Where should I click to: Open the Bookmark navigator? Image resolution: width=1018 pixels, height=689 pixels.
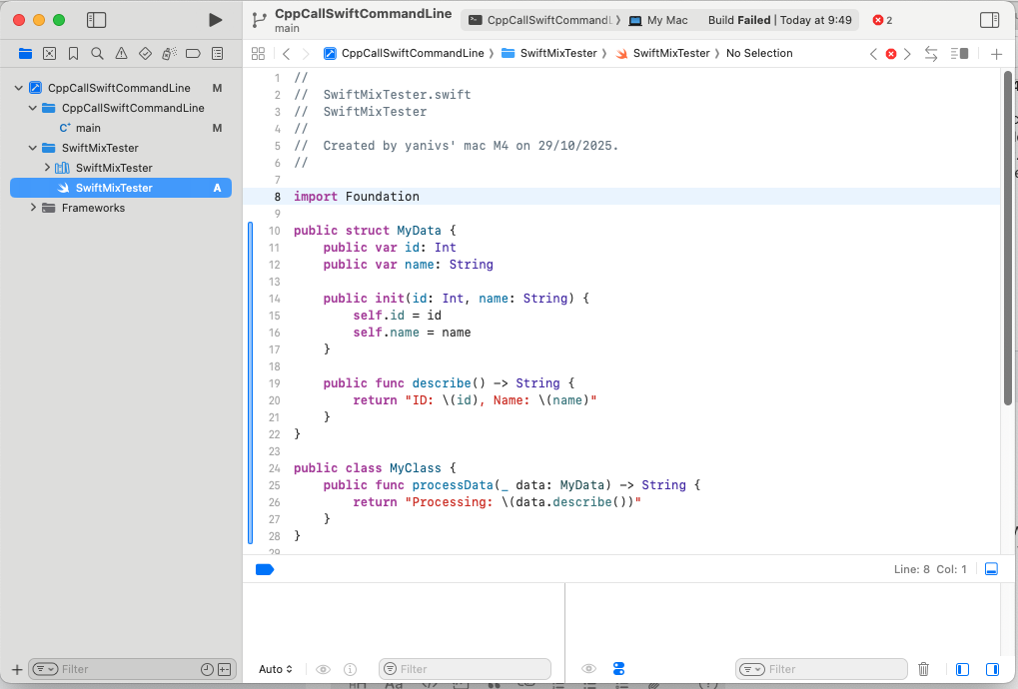click(x=73, y=53)
